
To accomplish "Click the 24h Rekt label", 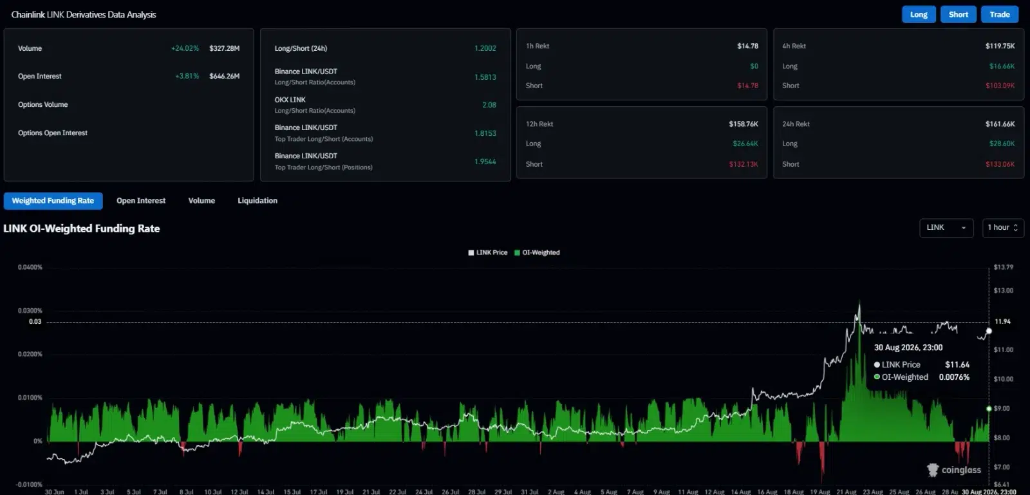I will (796, 124).
